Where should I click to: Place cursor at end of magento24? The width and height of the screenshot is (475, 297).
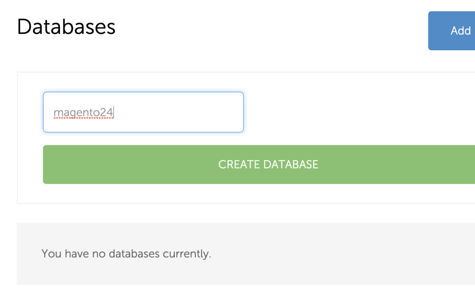click(114, 113)
